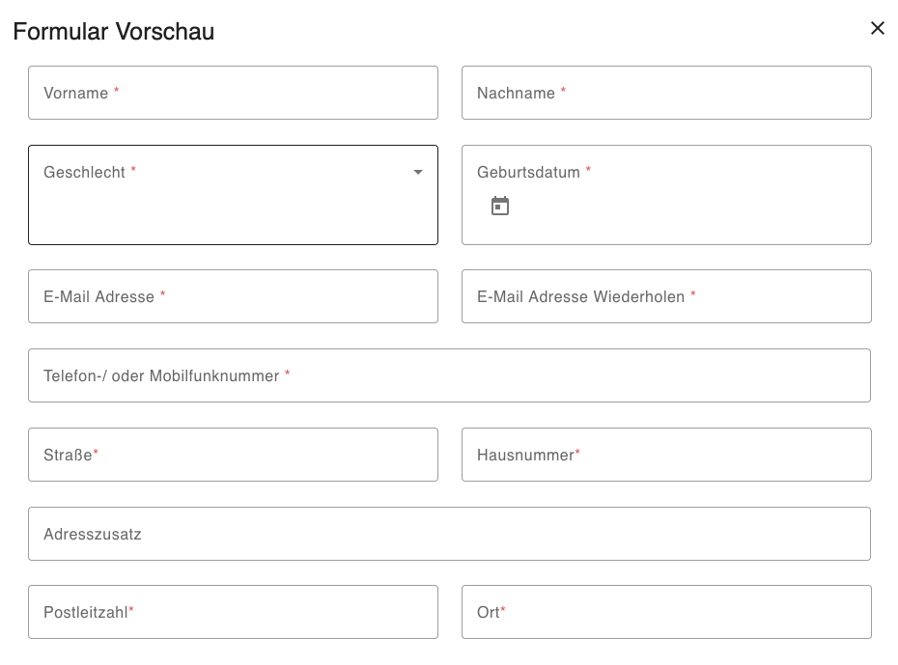Click the Telefon-/ oder Mobilfunknummer field
Viewport: 898px width, 665px height.
click(x=450, y=375)
